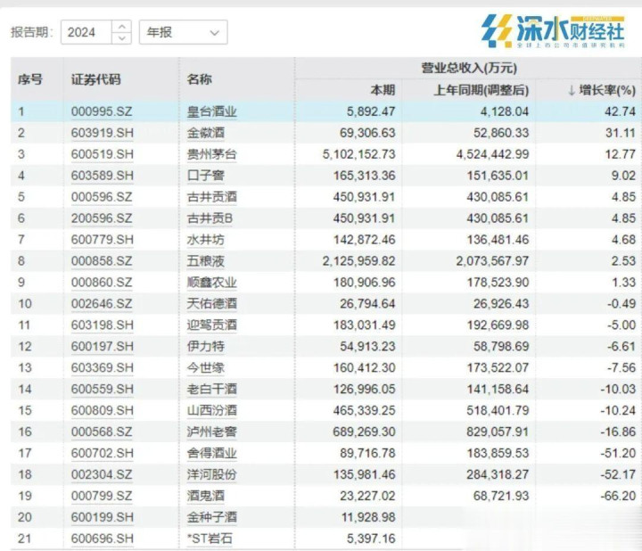Open stock code link 603369.SH
The image size is (642, 551).
(102, 367)
